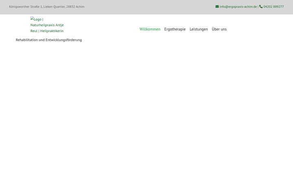Click the Rehabilitation und Entwicklungsförderung tagline
The image size is (293, 183).
click(49, 40)
